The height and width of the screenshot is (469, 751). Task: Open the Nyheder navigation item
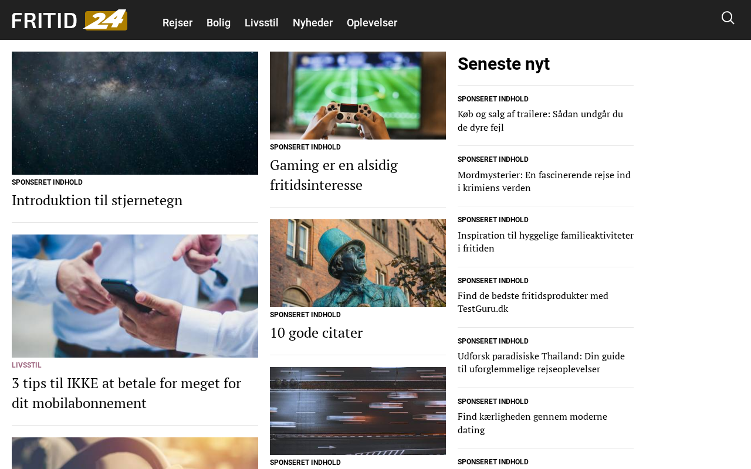coord(313,23)
